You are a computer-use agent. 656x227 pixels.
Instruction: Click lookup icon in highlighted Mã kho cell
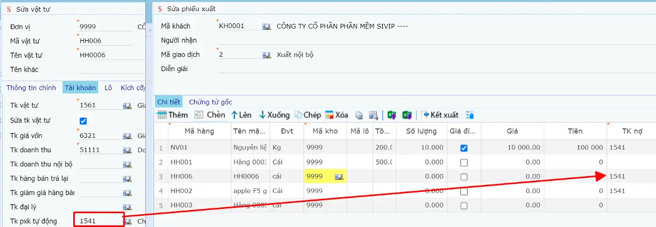[x=338, y=177]
